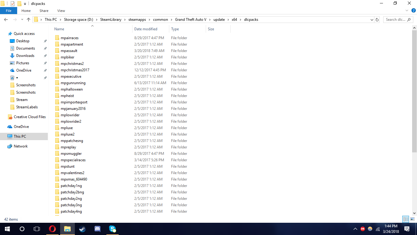
Task: Click the Wi-Fi network tray icon
Action: [378, 229]
